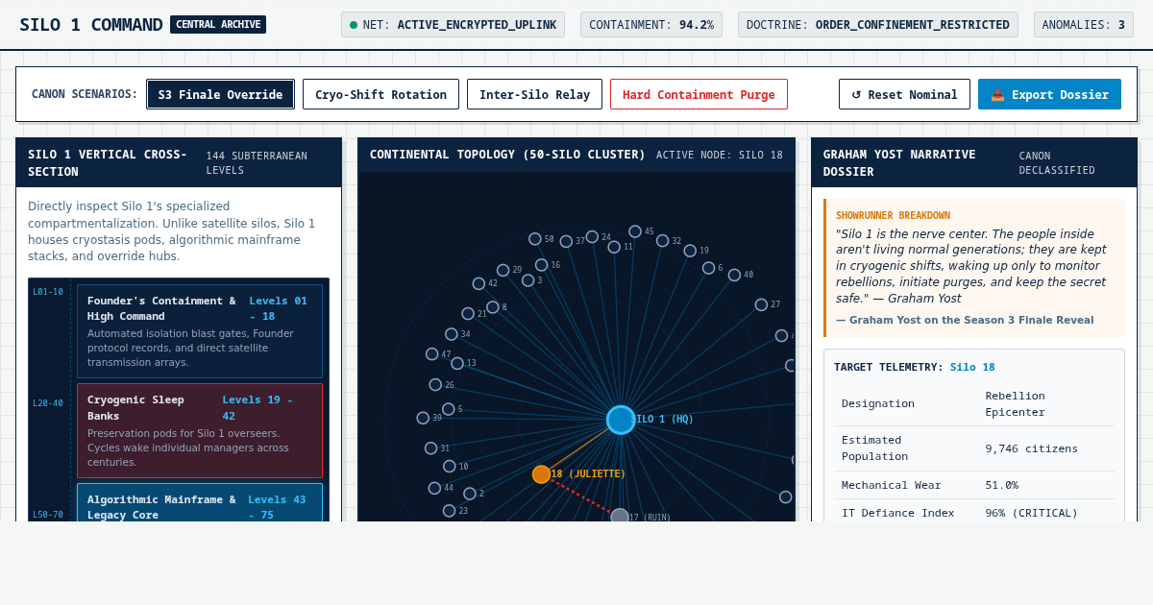Click the DOCTRINE: ORDER_CONFINEMENT_RESTRICTED status
The image size is (1153, 605).
[x=878, y=25]
